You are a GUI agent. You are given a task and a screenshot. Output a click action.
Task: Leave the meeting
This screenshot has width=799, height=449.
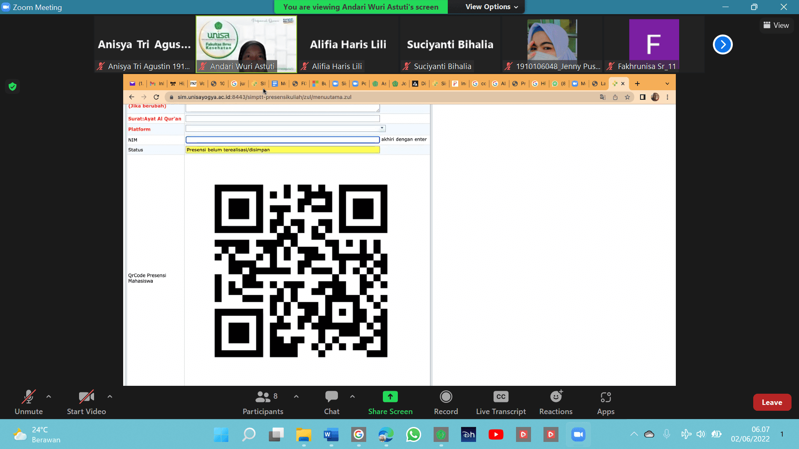pos(772,402)
